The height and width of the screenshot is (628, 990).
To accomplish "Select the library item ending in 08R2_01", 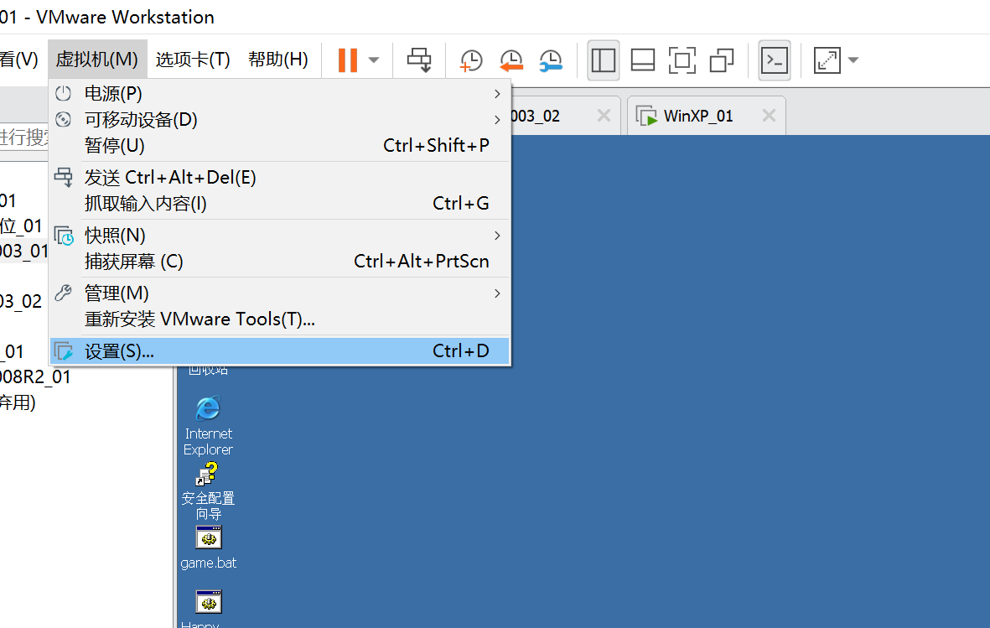I will (x=35, y=377).
